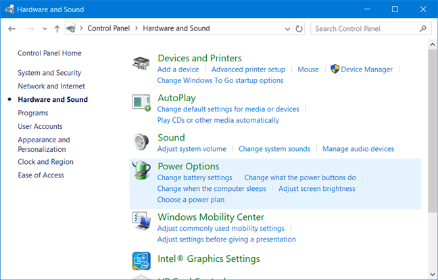
Task: Click Change system sounds
Action: tap(274, 149)
